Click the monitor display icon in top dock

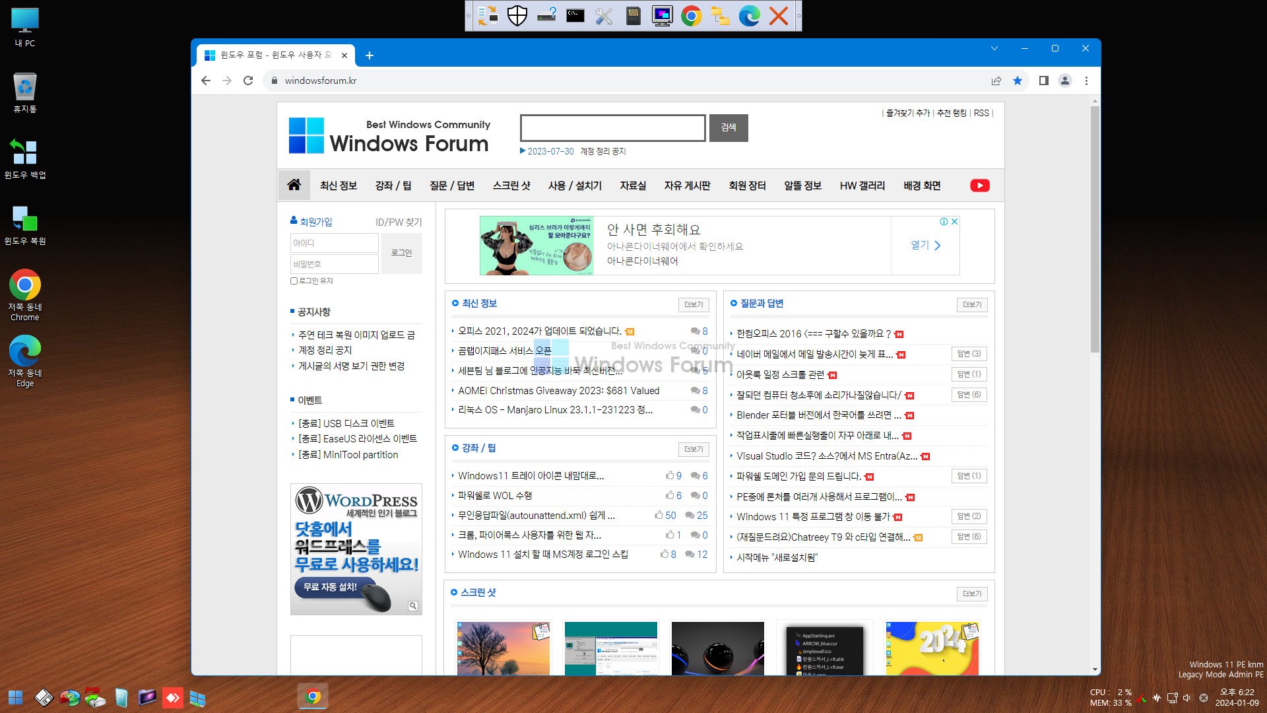(662, 15)
